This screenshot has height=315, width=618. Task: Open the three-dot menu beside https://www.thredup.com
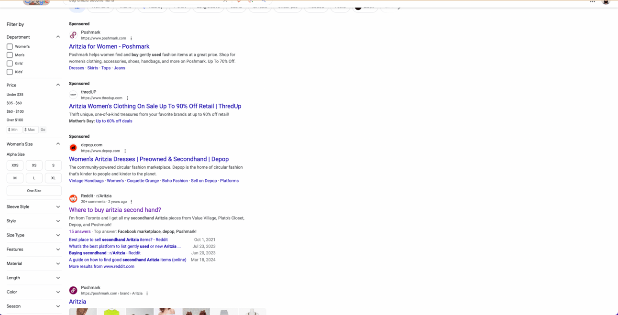point(127,98)
